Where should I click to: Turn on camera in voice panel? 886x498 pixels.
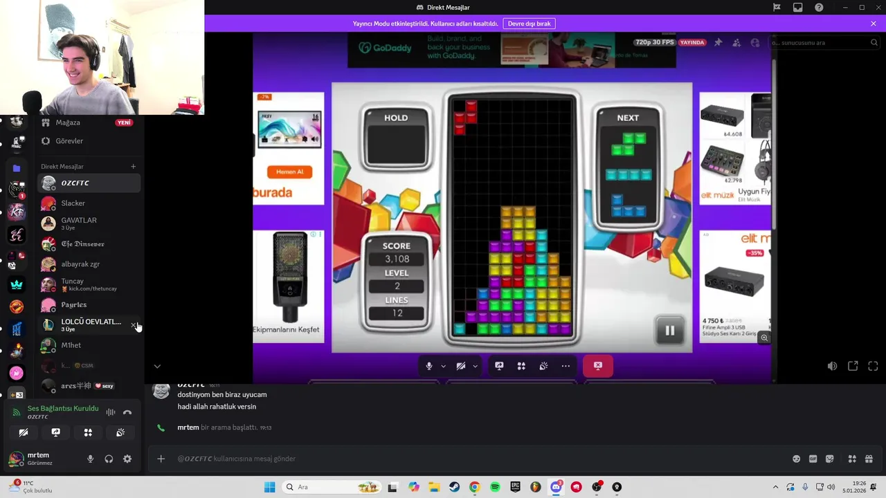24,432
